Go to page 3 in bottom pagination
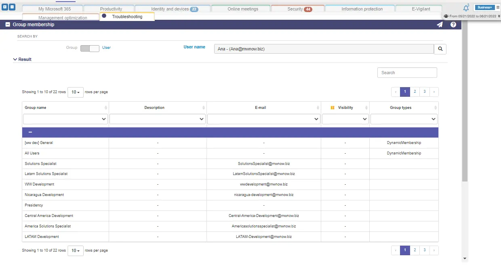Viewport: 501px width, 273px height. point(425,250)
